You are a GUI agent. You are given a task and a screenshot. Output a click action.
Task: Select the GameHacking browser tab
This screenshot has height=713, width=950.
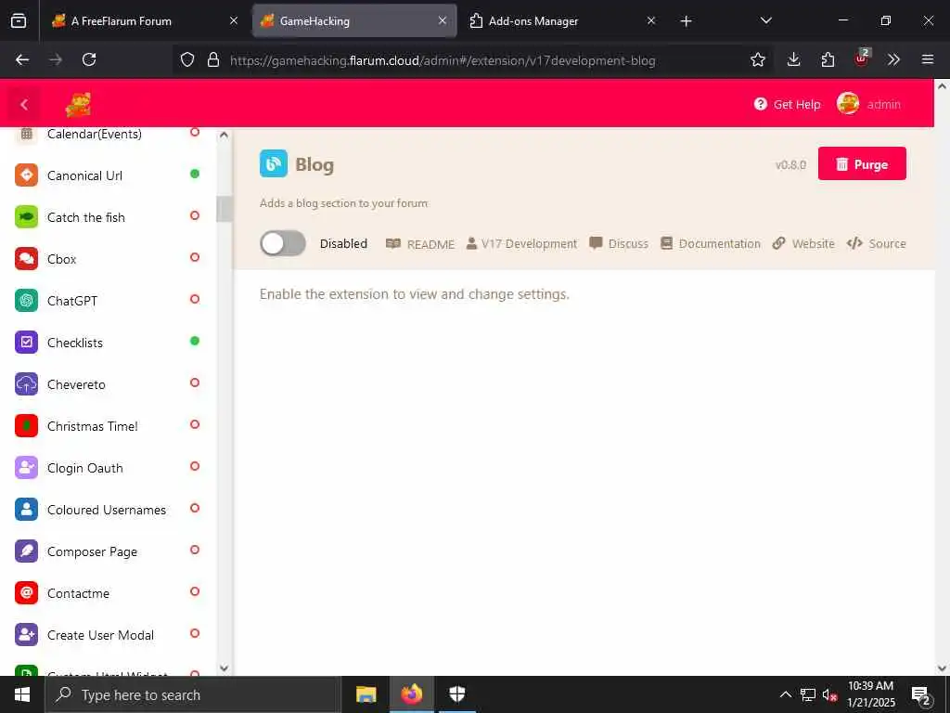[353, 20]
